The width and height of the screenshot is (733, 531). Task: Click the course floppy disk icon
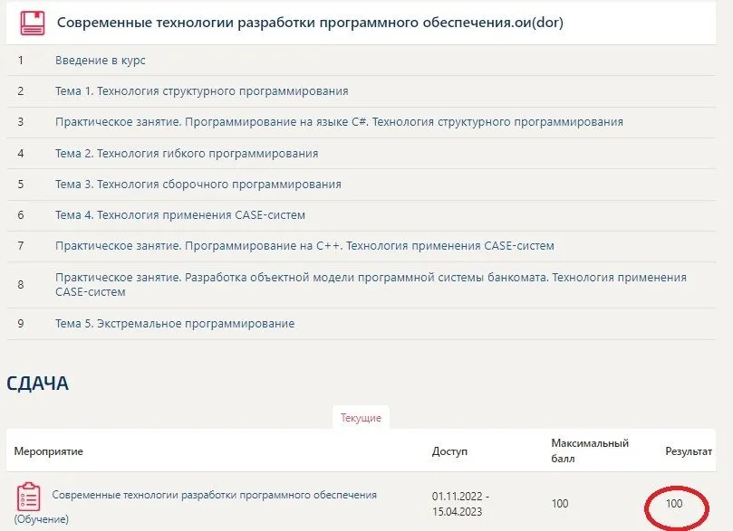33,23
